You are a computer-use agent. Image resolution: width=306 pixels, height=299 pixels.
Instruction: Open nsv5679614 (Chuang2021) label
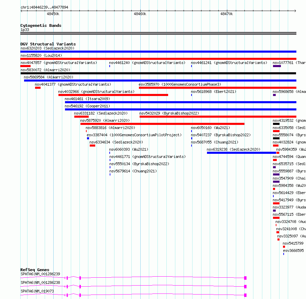pos(133,171)
